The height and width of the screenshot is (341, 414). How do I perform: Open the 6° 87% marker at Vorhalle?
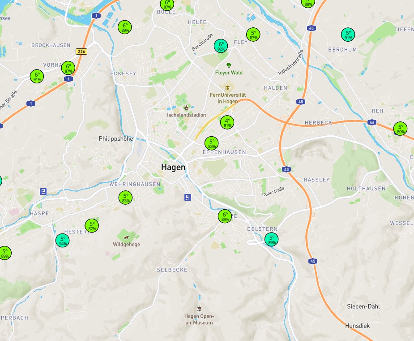point(68,68)
